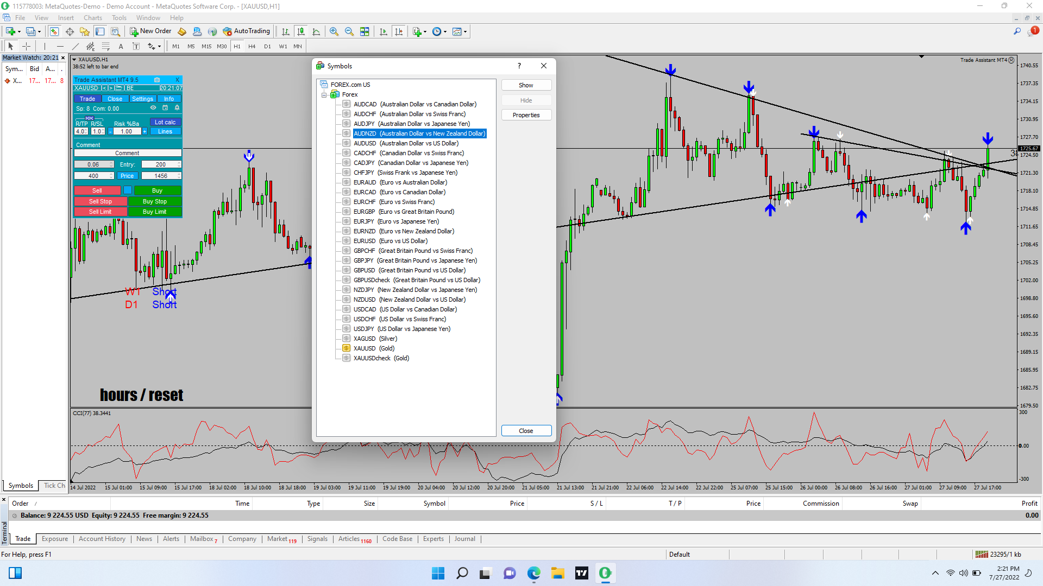Image resolution: width=1043 pixels, height=586 pixels.
Task: Click the Zoom In chart icon
Action: pyautogui.click(x=334, y=31)
